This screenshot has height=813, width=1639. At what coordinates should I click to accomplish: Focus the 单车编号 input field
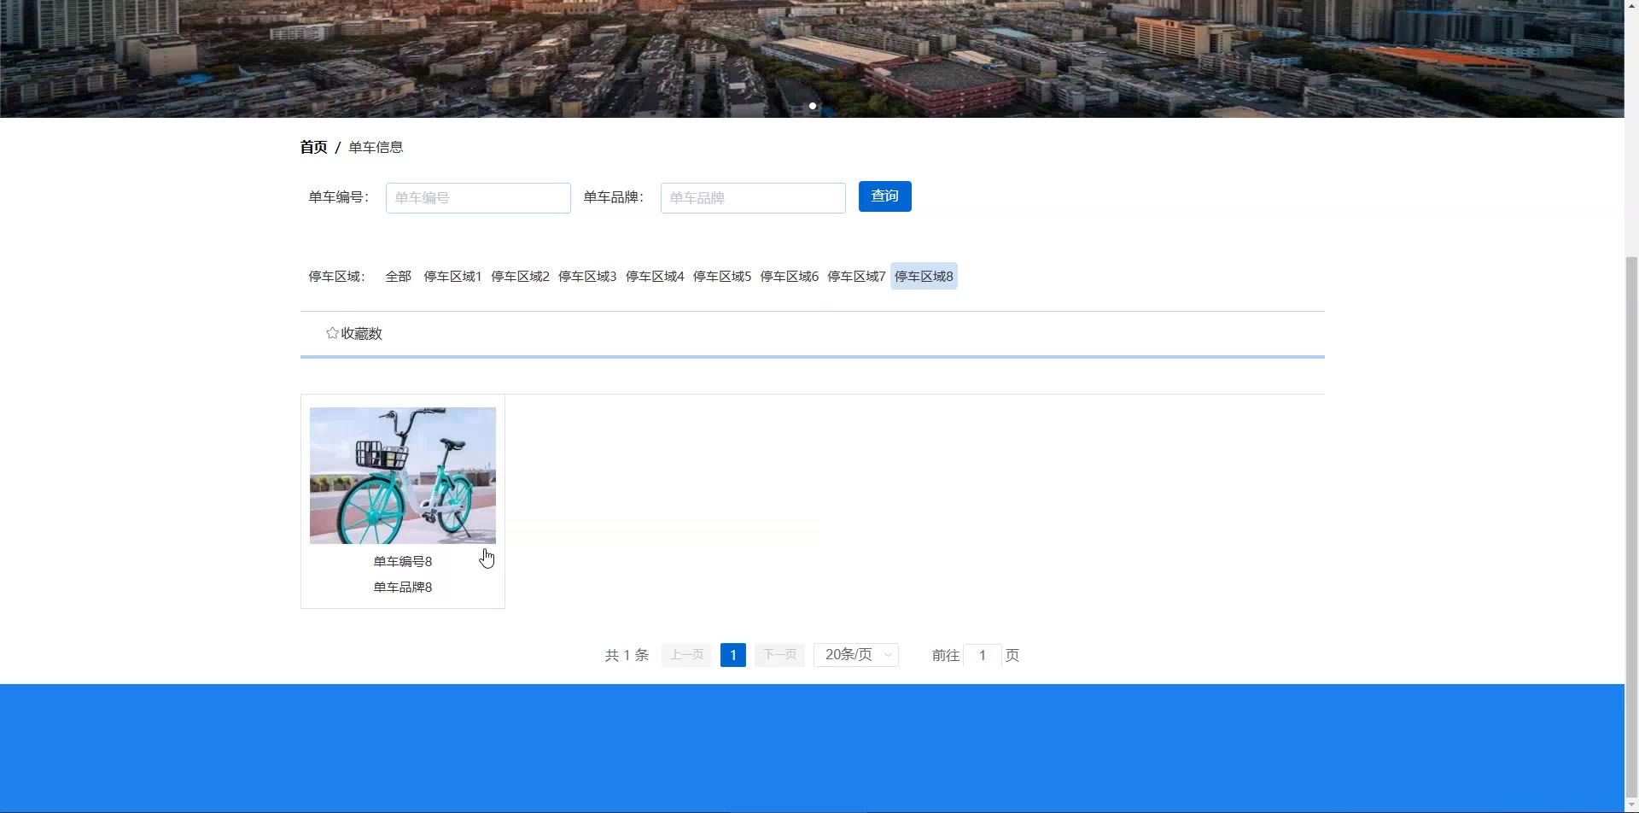pyautogui.click(x=478, y=198)
